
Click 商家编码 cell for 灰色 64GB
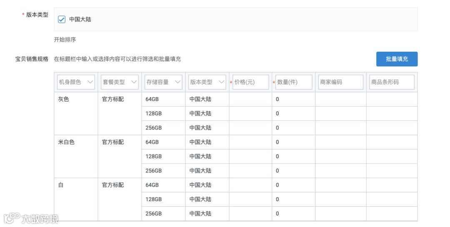341,99
